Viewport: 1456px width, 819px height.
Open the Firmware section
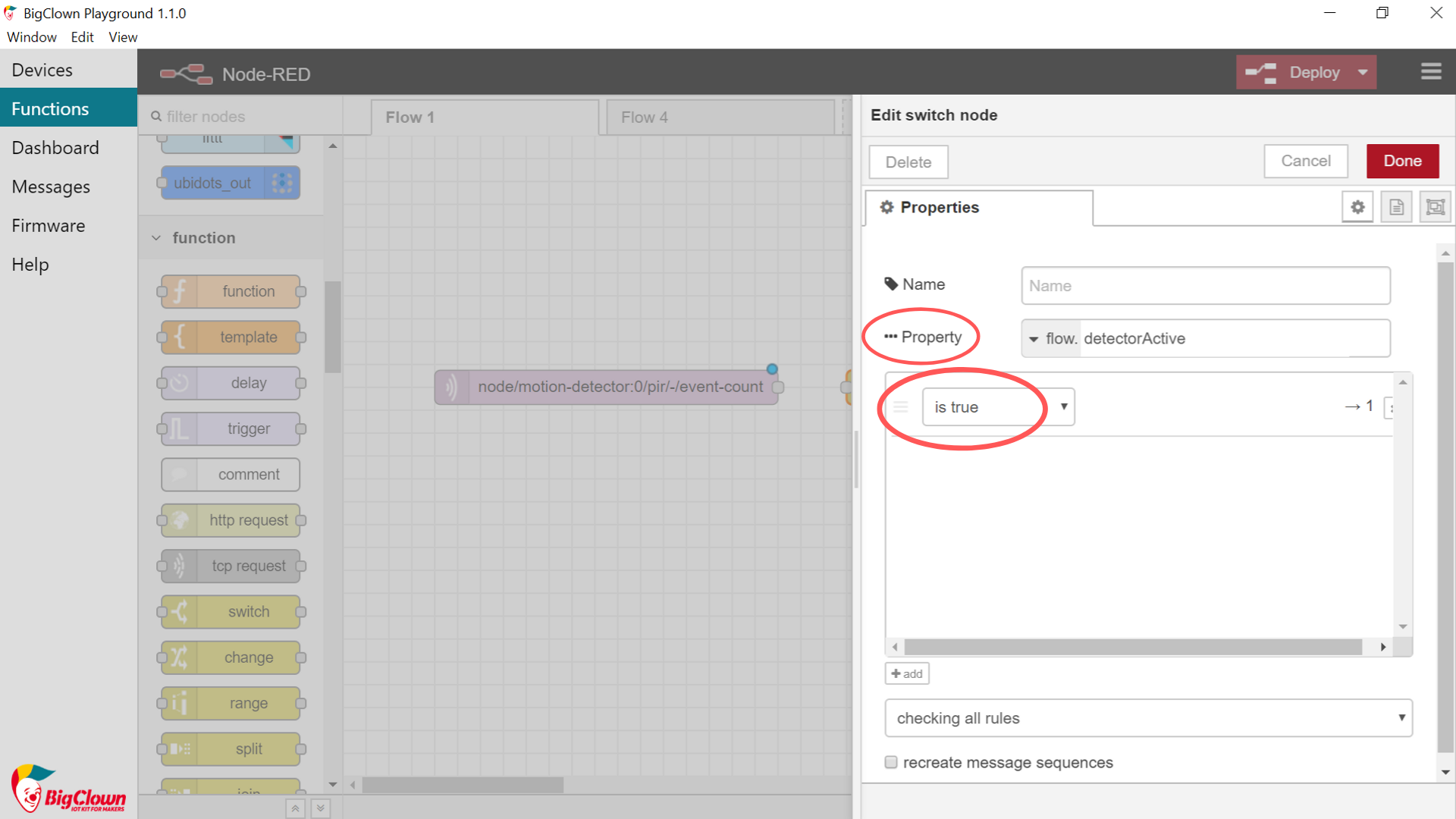tap(68, 225)
